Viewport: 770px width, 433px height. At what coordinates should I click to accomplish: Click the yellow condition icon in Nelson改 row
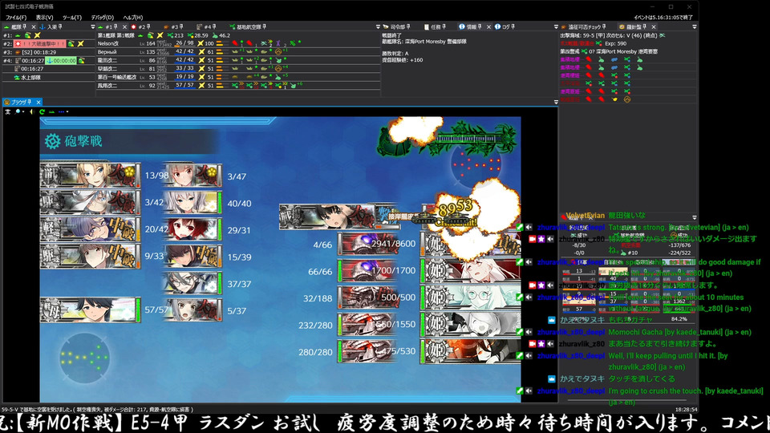click(x=201, y=43)
